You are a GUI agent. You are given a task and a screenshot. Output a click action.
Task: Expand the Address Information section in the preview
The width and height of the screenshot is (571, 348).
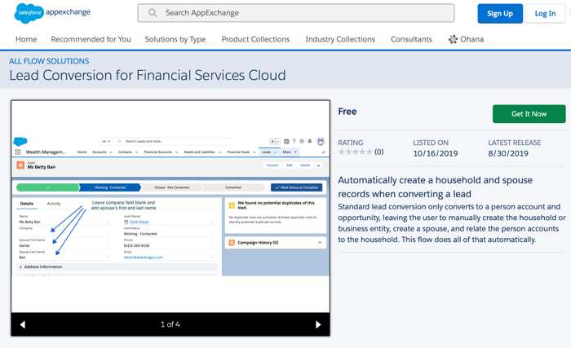click(x=21, y=267)
